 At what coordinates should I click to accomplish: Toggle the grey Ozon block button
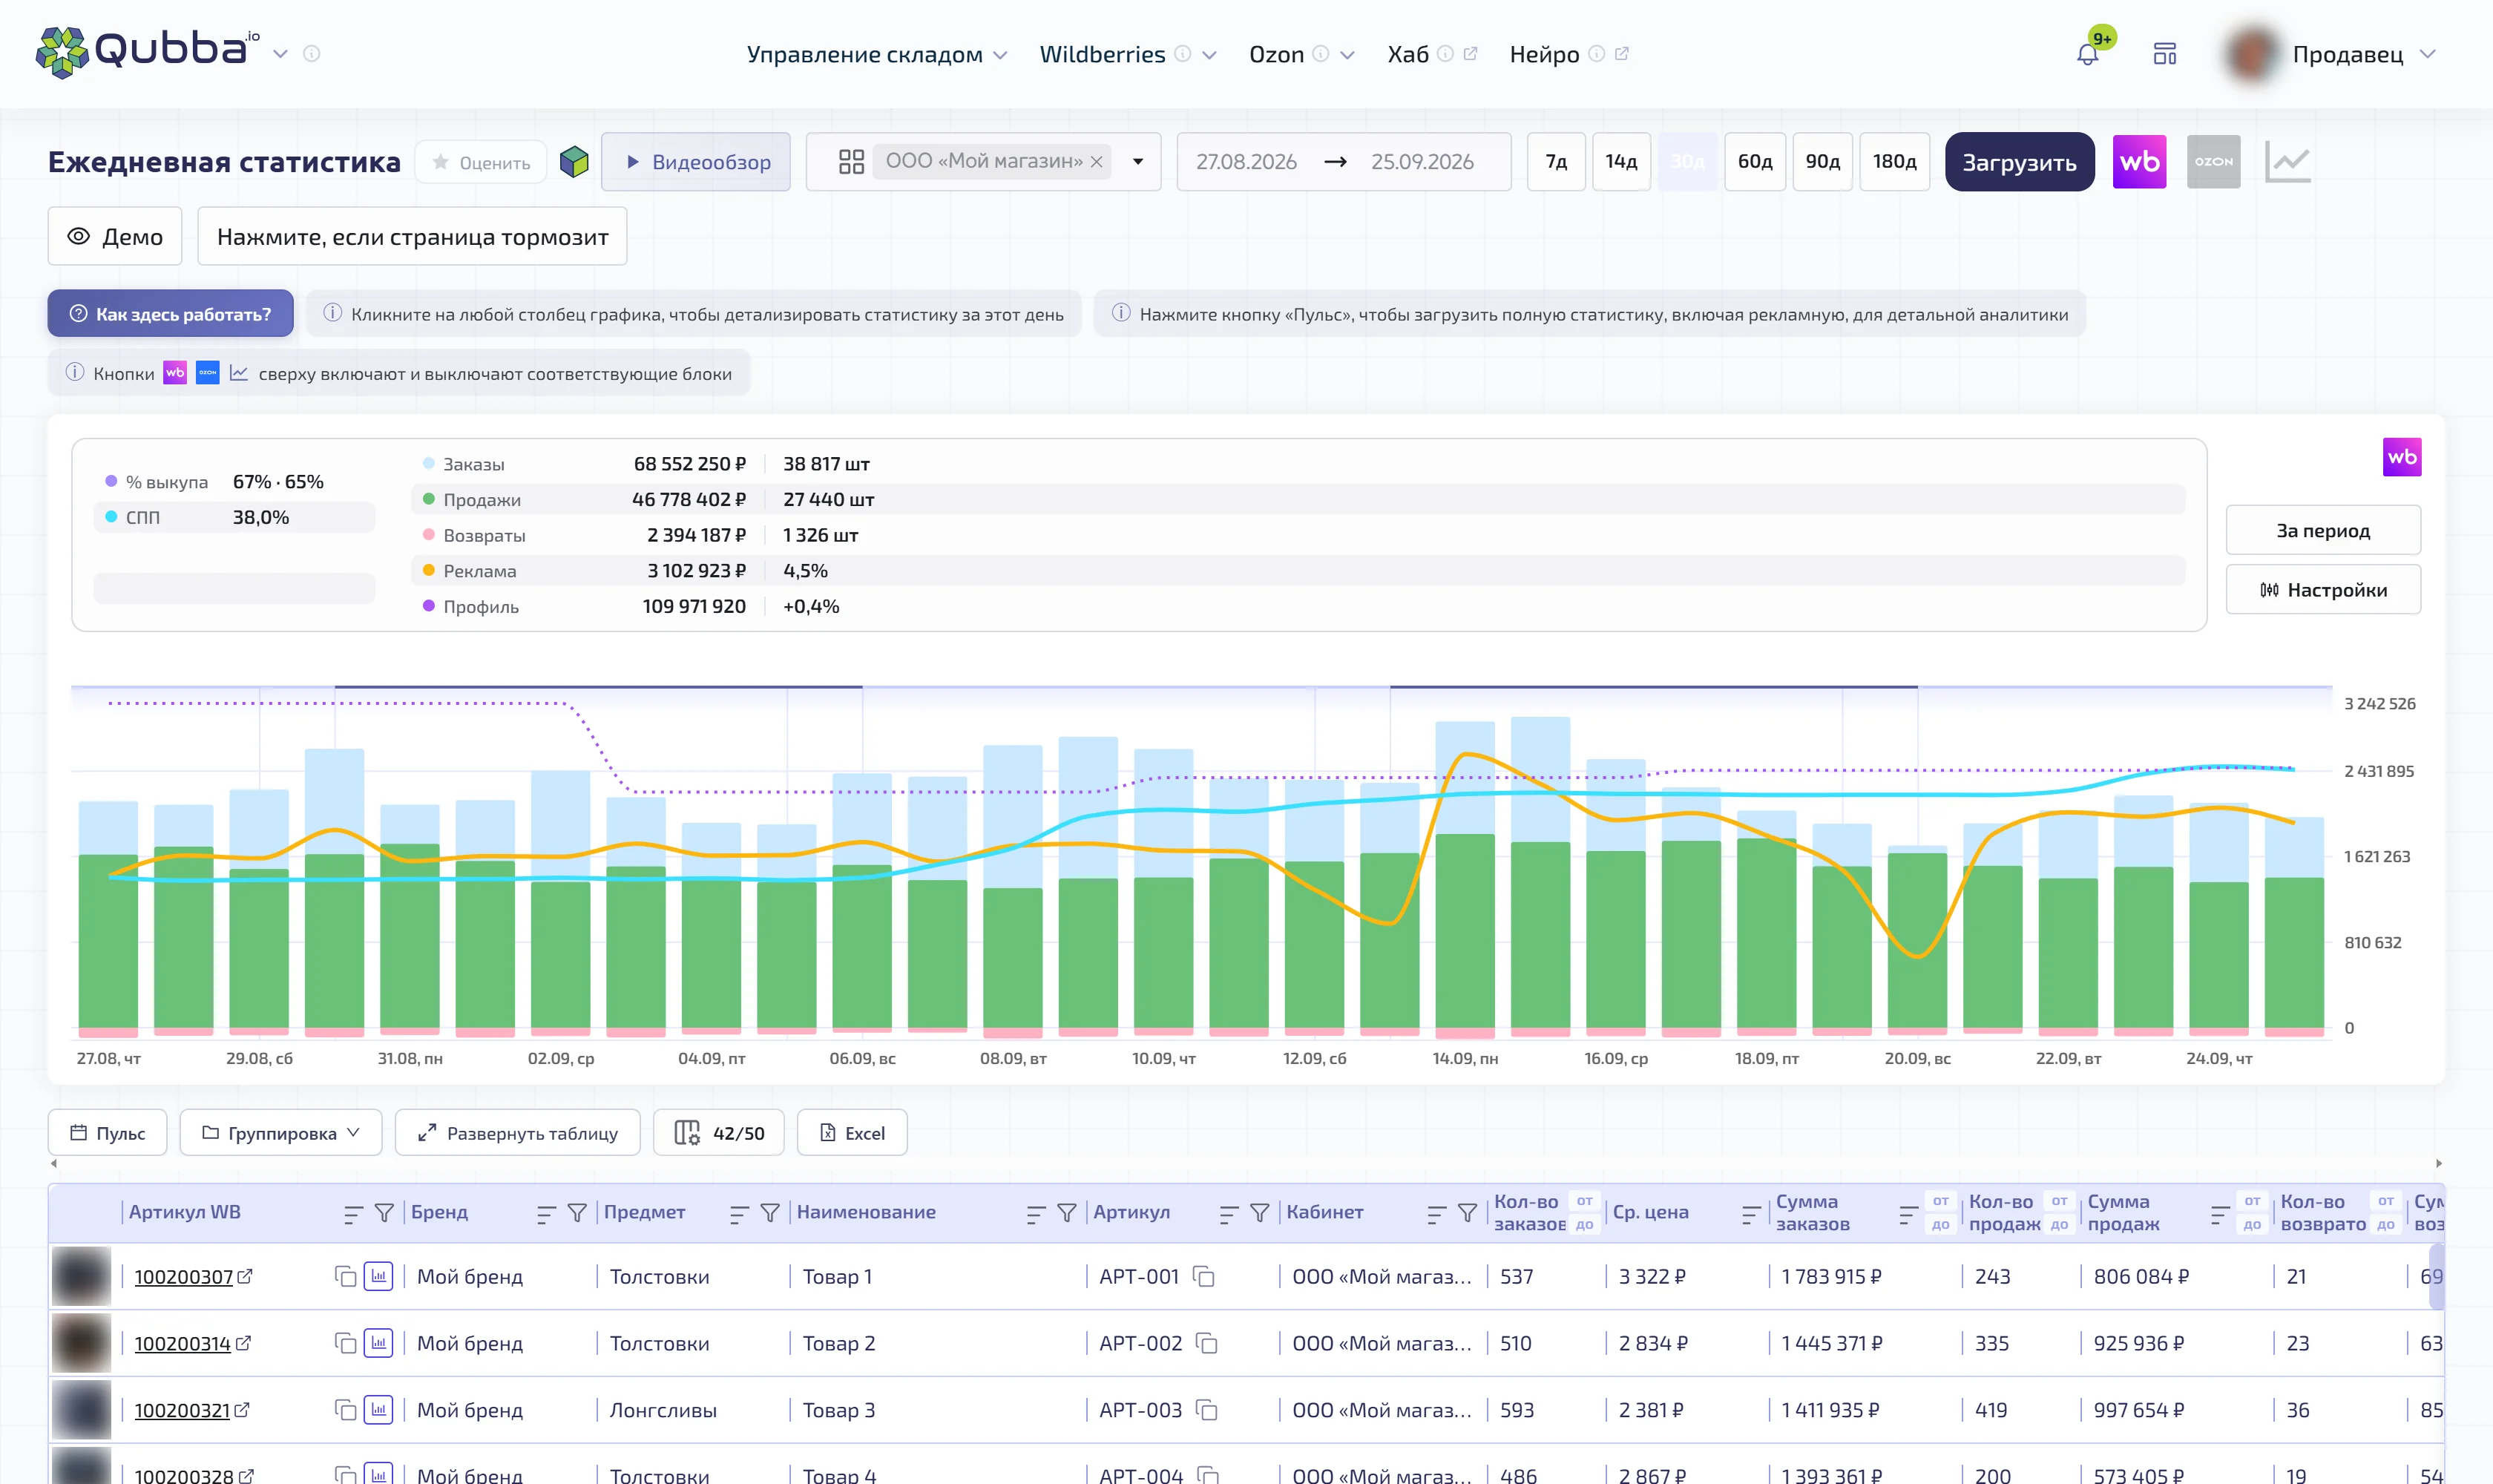(x=2213, y=162)
